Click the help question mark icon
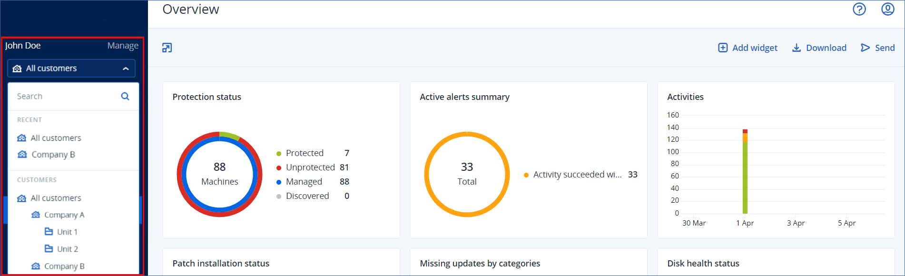This screenshot has height=276, width=905. pos(859,9)
